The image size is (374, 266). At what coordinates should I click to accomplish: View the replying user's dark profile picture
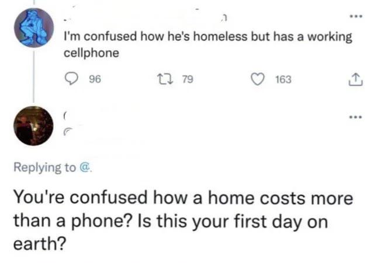pos(33,125)
